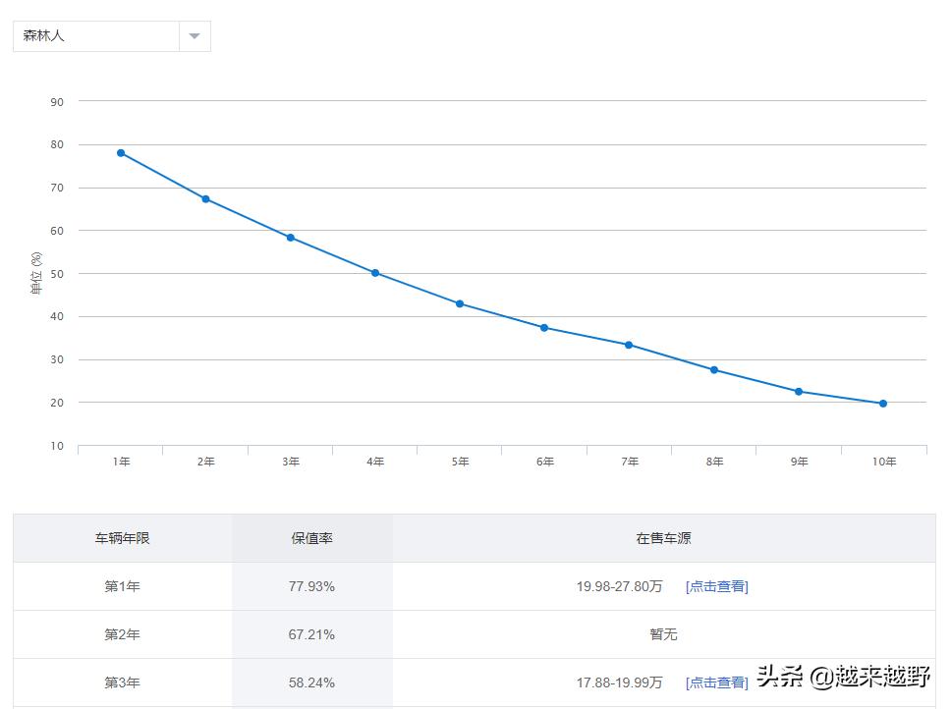Click the 1年 x-axis label
The image size is (951, 709).
[x=121, y=462]
